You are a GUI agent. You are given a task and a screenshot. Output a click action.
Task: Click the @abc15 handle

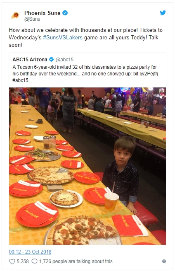tap(64, 60)
